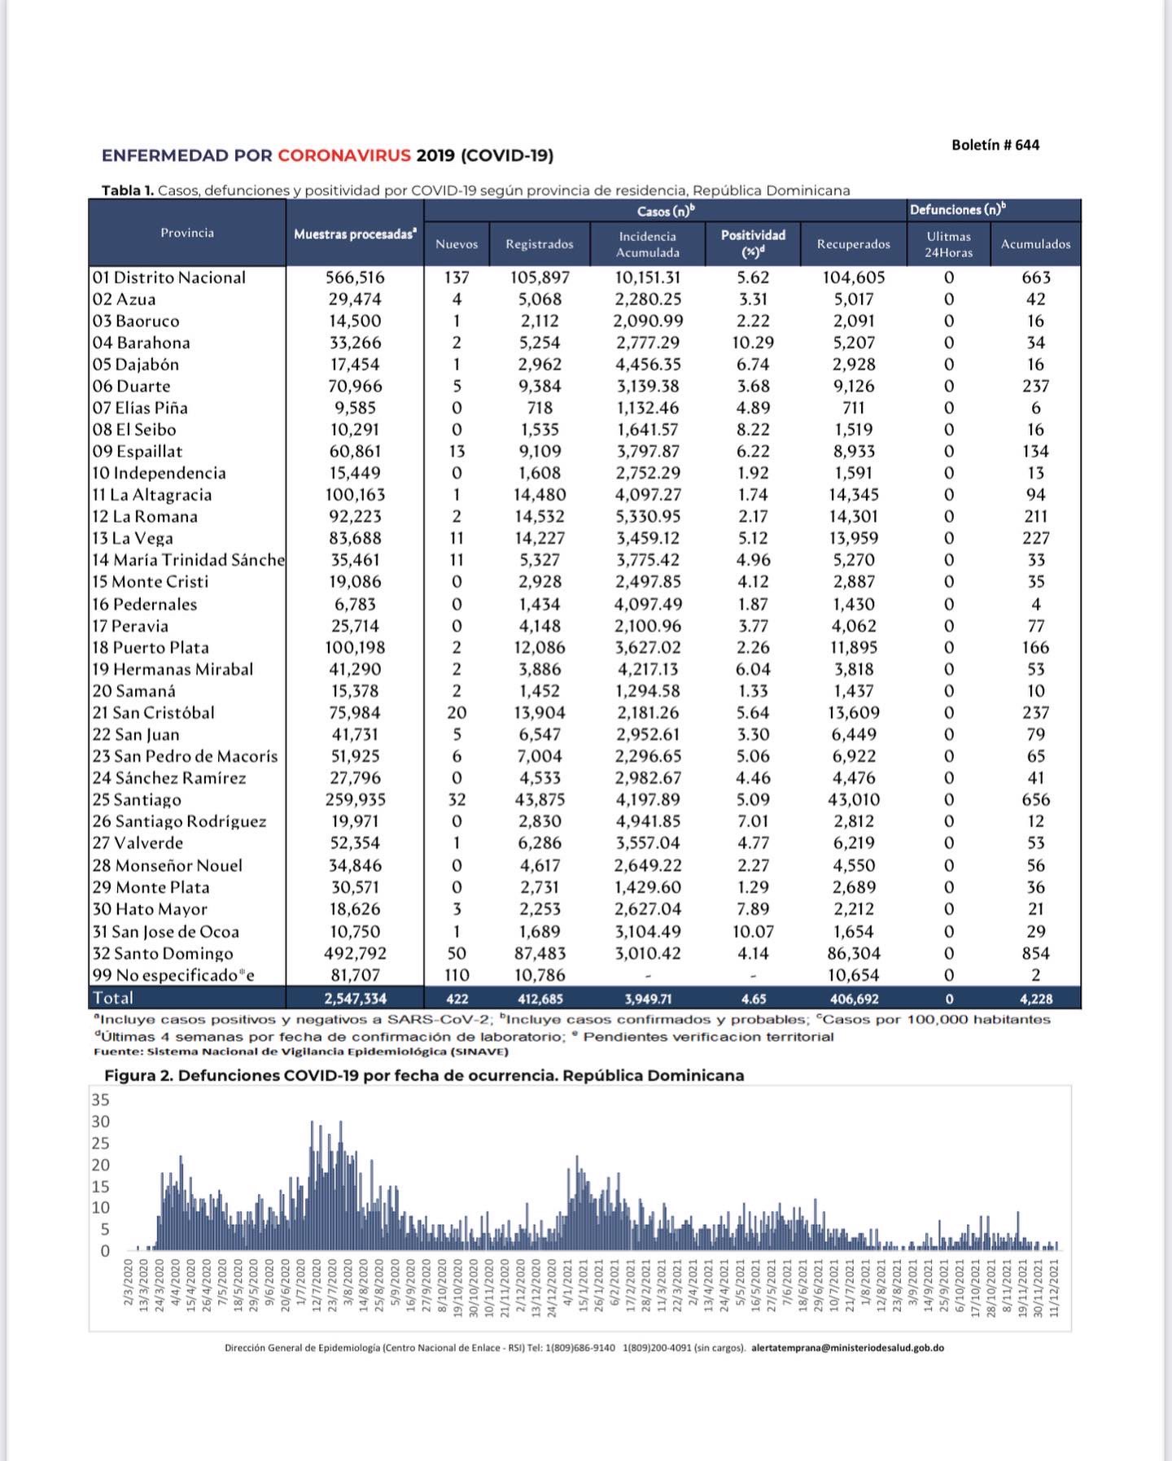Screen dimensions: 1172x1461
Task: Select the '25 Santiago' row label
Action: pyautogui.click(x=137, y=799)
